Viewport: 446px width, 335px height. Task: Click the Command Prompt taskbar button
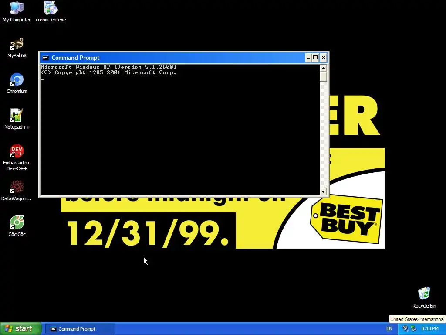(x=80, y=329)
